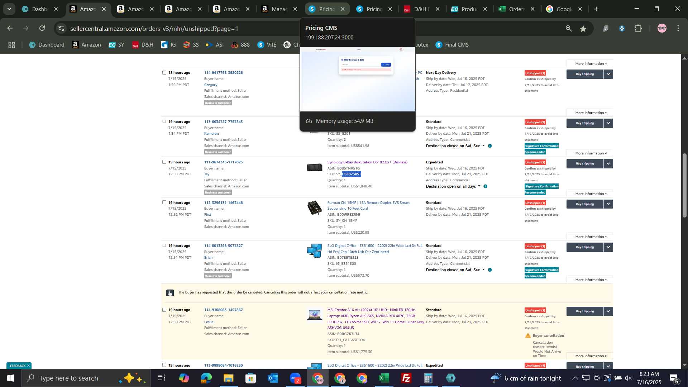The image size is (688, 387).
Task: Bookmark this page with star icon
Action: point(583,28)
